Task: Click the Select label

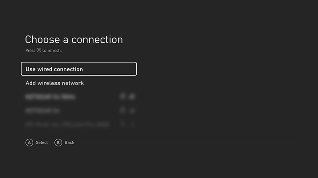Action: (42, 142)
